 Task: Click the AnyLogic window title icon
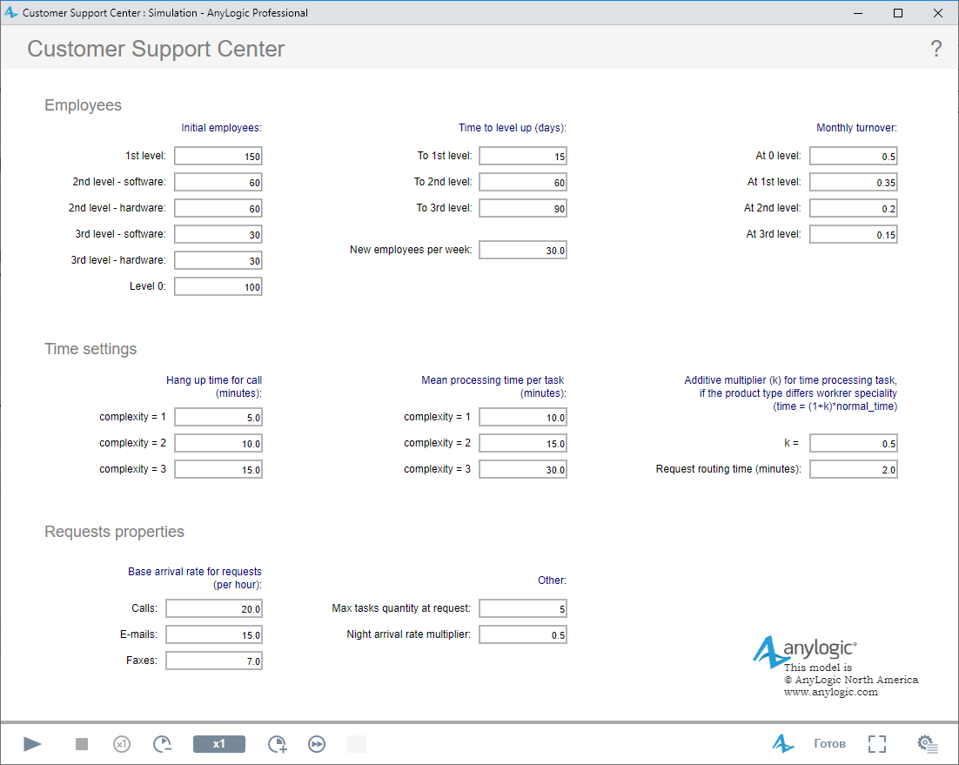(x=11, y=12)
